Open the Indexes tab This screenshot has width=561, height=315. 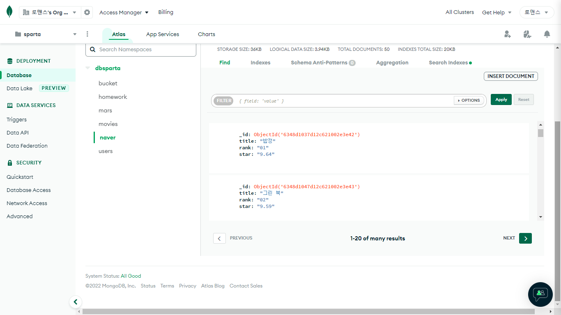260,63
